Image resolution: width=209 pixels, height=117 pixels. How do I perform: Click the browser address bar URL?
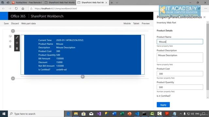56,8
